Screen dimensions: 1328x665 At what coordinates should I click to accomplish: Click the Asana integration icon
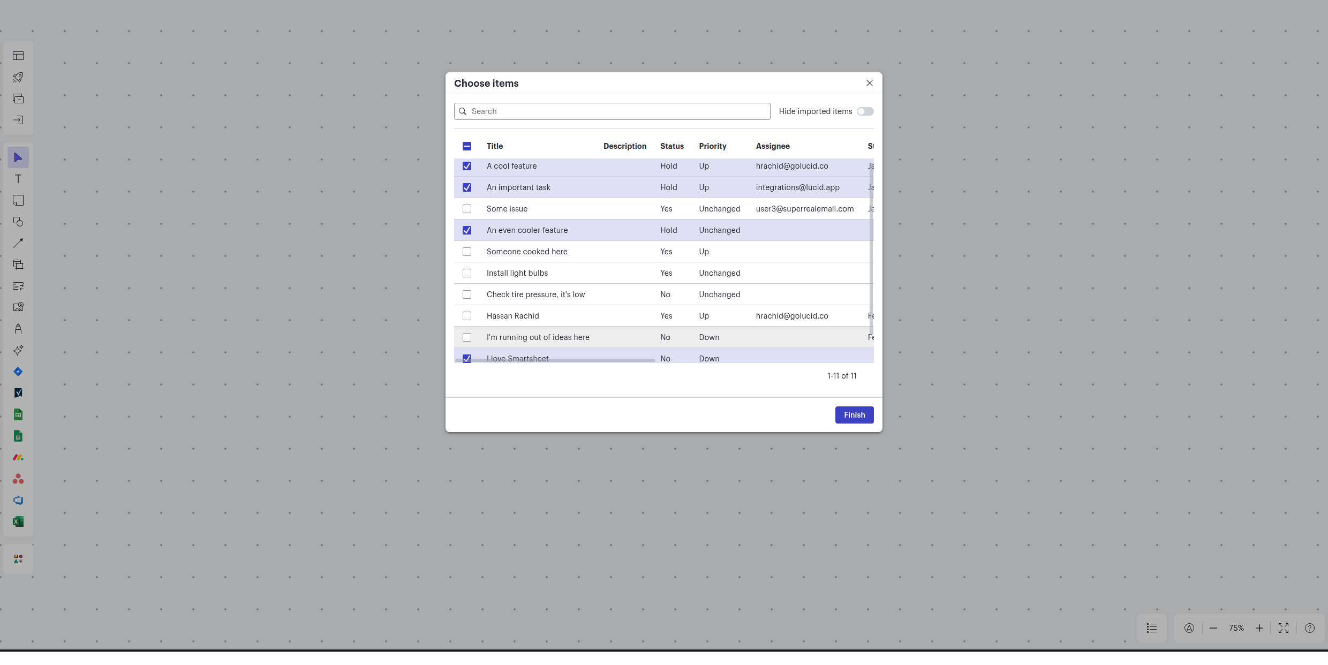point(18,479)
